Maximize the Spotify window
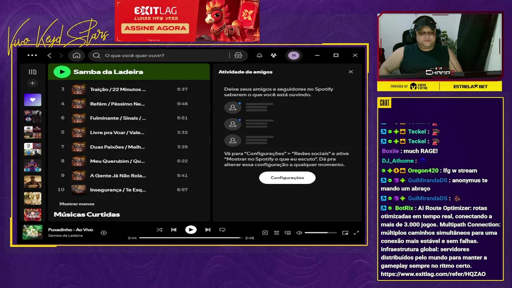This screenshot has height=288, width=512. point(336,55)
